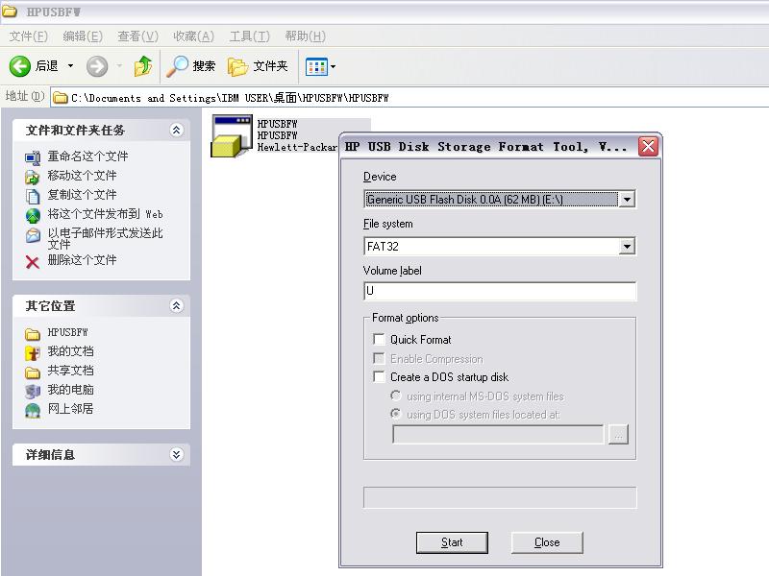Open Network Neighborhood icon in sidebar
This screenshot has width=769, height=576.
[x=33, y=410]
